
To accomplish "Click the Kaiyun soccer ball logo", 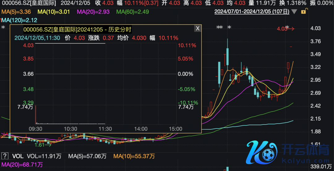I will (261, 152).
